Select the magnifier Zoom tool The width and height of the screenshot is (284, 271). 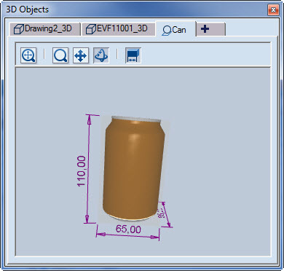pos(60,55)
